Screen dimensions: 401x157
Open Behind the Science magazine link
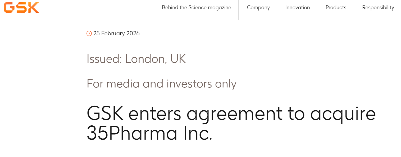point(196,8)
